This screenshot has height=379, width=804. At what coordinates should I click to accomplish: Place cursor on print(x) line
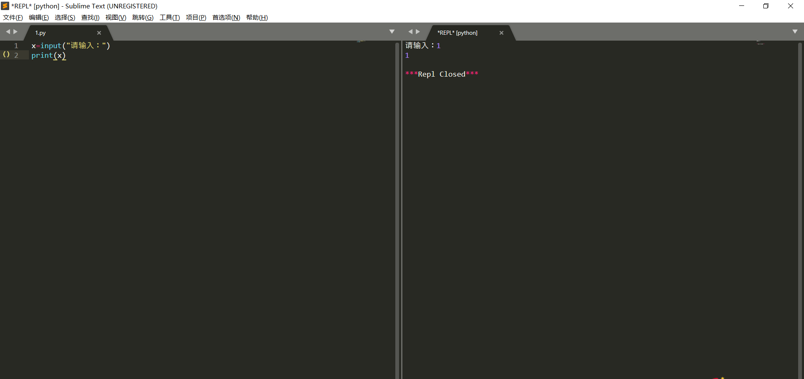click(49, 55)
